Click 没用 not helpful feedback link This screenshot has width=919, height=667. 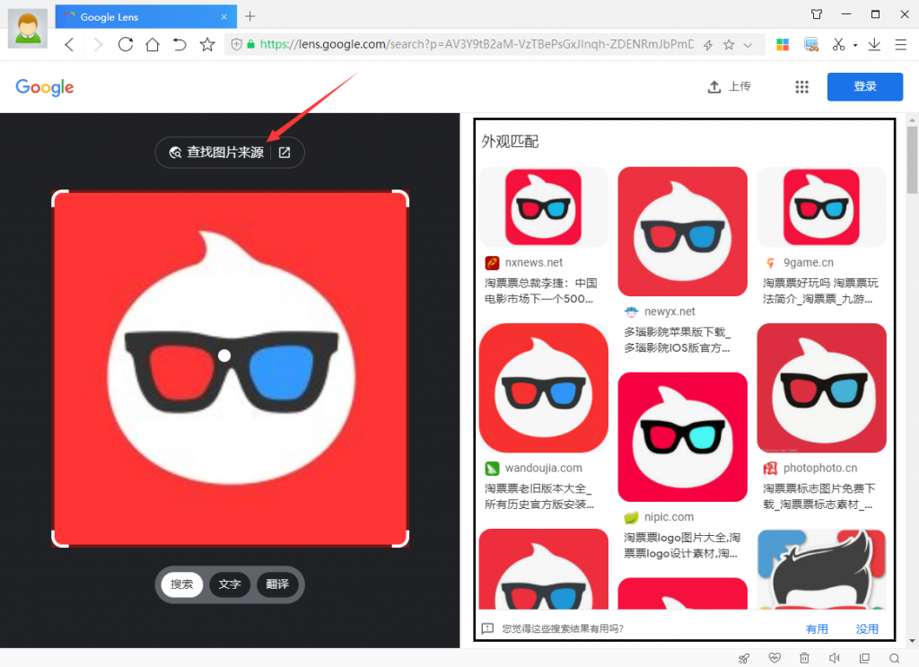(x=867, y=629)
